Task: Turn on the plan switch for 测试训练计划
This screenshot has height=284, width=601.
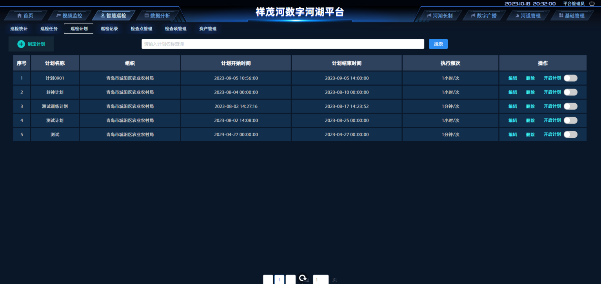Action: (570, 106)
